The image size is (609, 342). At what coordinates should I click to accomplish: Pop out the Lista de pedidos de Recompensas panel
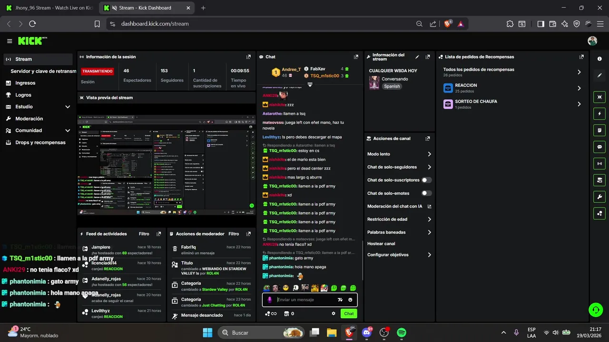click(581, 57)
